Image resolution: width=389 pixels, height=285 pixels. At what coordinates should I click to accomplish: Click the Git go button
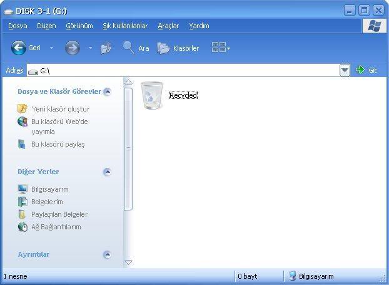pos(366,70)
